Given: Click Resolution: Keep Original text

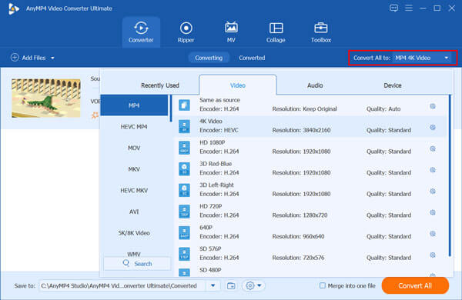Looking at the screenshot, I should (304, 109).
